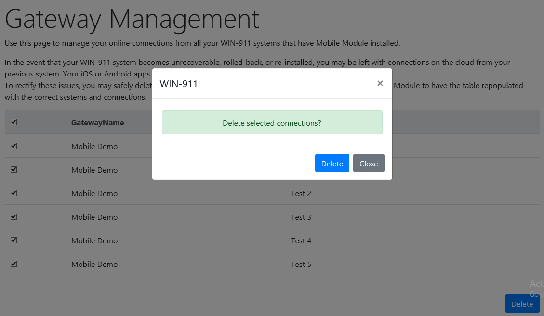This screenshot has height=316, width=544.
Task: Toggle the select-all checkbox in the table header
Action: (13, 122)
